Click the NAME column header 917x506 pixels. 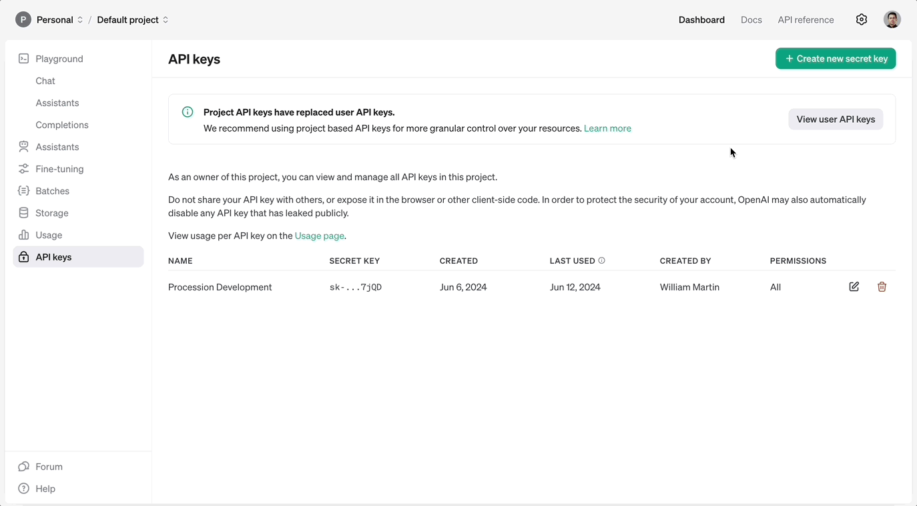coord(180,261)
